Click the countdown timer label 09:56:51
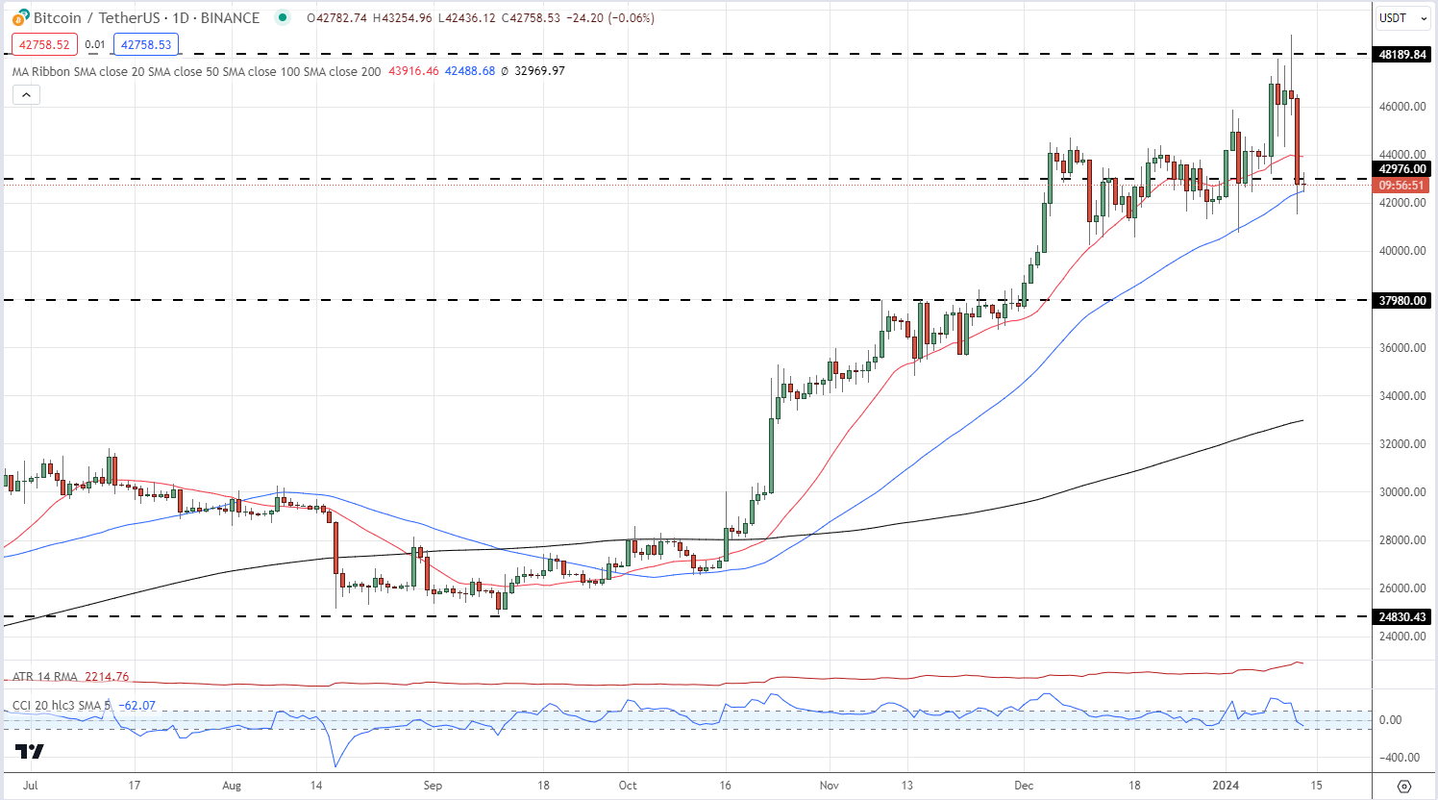1438x800 pixels. pos(1402,186)
